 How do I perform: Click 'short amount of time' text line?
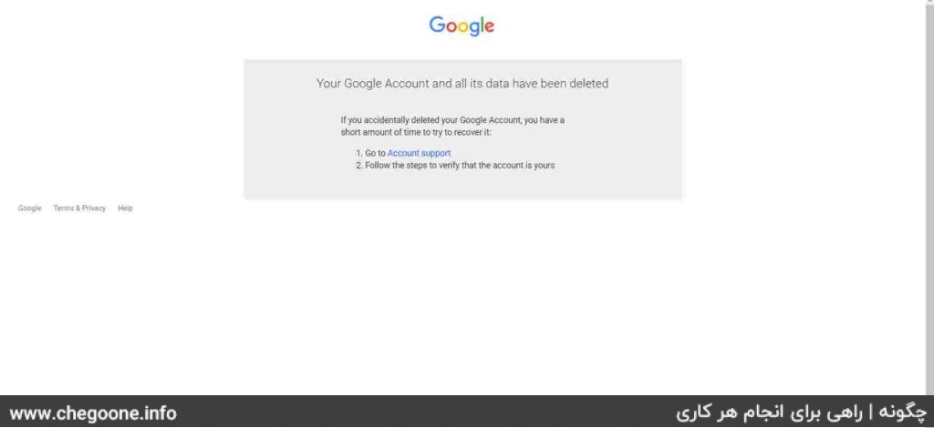click(x=416, y=132)
